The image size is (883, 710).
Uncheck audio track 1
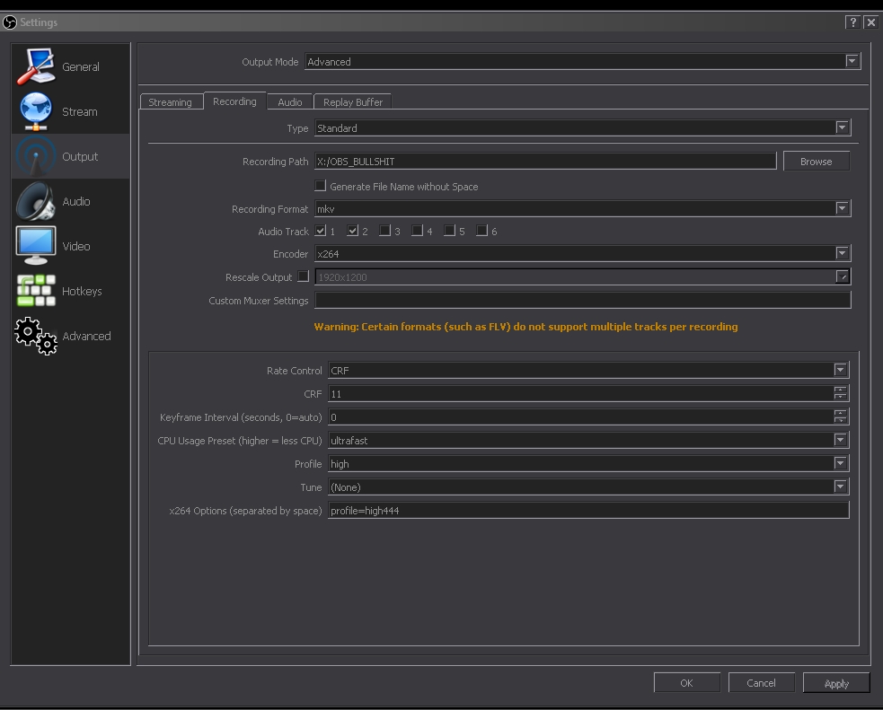(321, 231)
